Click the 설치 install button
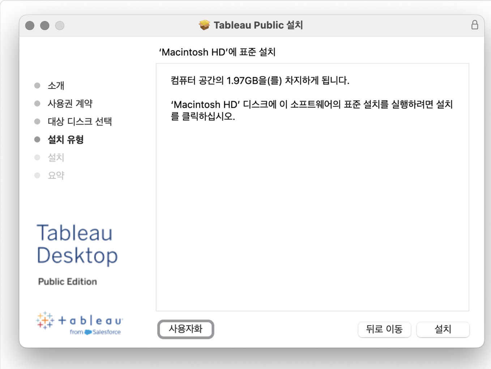Screen dimensions: 491x369 [443, 329]
